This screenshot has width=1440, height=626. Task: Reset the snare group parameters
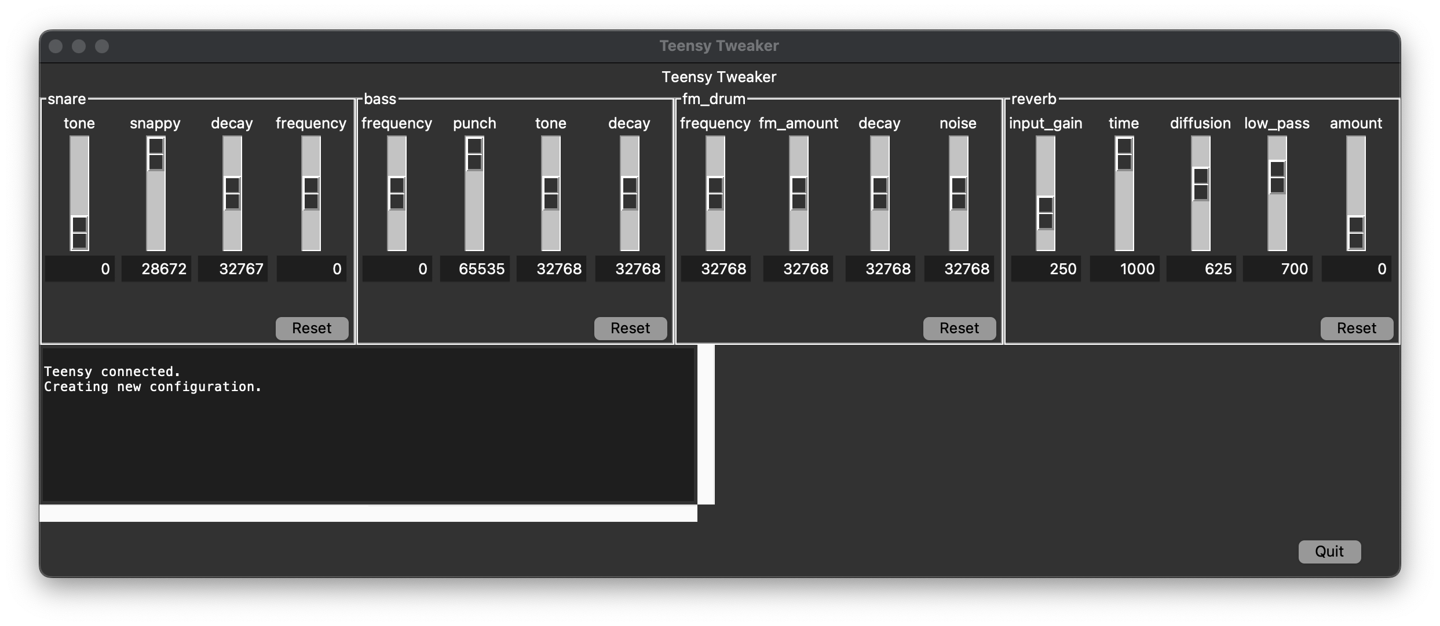pos(312,328)
